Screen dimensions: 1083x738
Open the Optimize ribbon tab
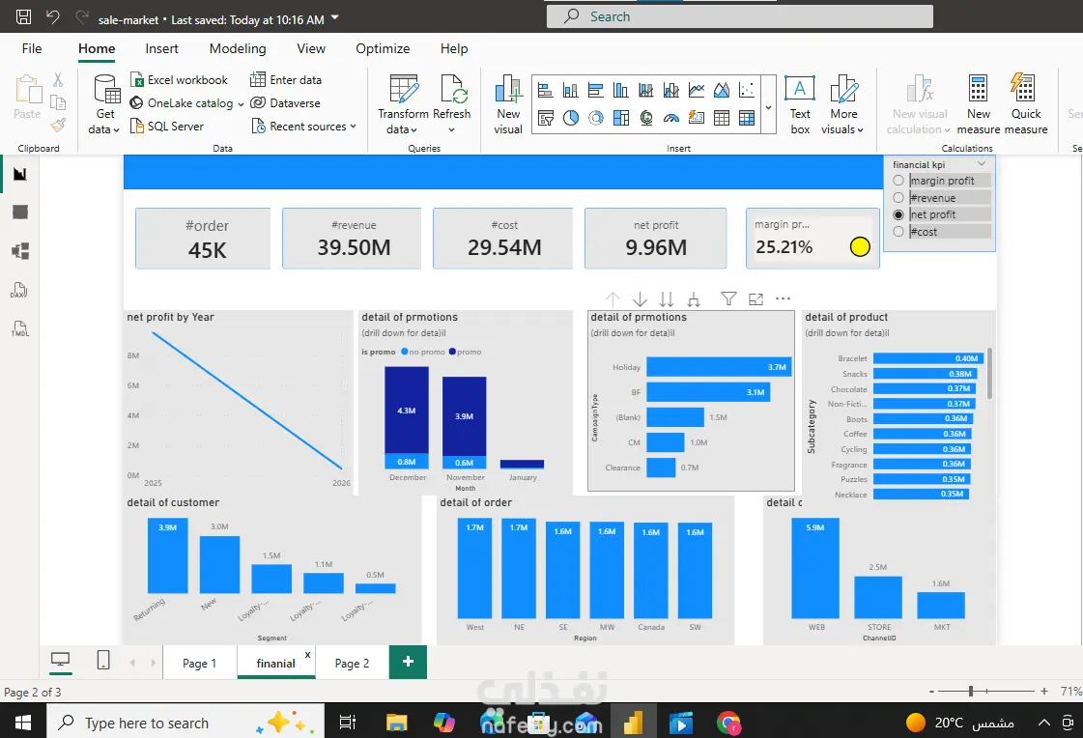click(x=383, y=48)
